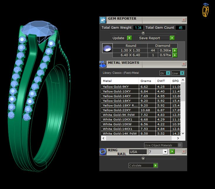Open the ring size dropdown
The height and width of the screenshot is (189, 215).
[x=165, y=152]
